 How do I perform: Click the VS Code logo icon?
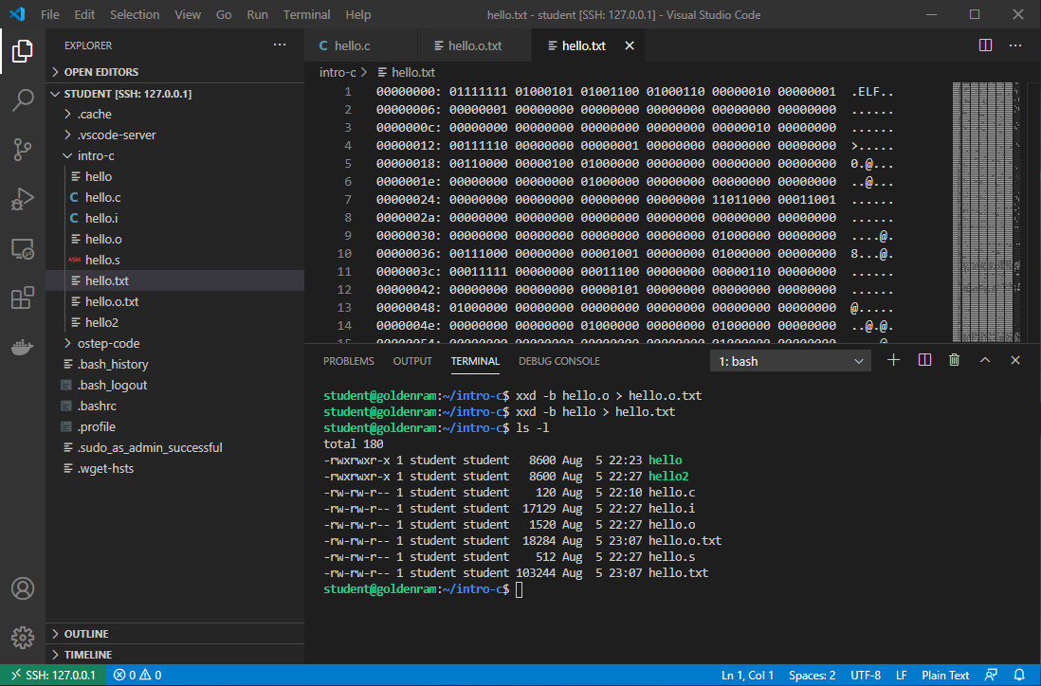coord(17,14)
